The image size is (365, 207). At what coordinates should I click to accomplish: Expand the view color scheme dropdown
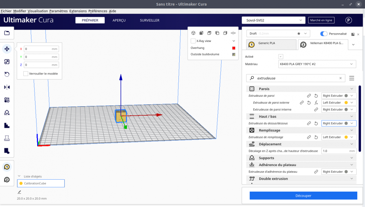(x=234, y=41)
